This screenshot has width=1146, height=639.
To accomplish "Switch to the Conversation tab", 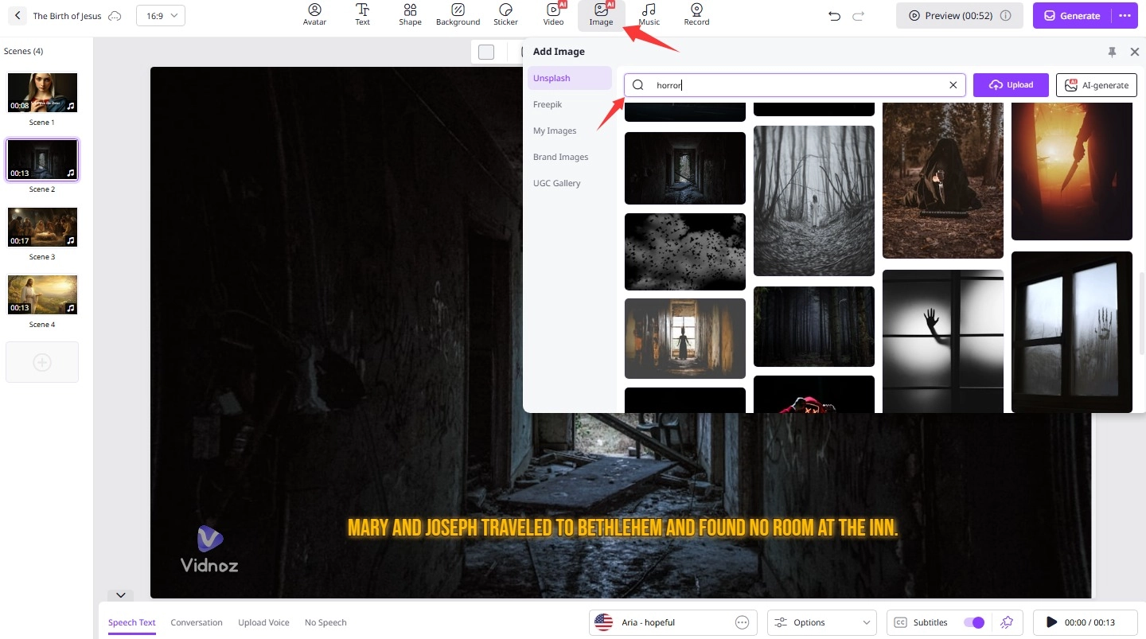I will (x=197, y=622).
